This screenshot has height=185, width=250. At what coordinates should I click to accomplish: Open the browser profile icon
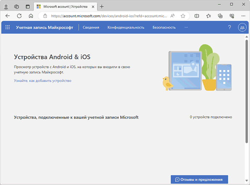click(x=6, y=7)
